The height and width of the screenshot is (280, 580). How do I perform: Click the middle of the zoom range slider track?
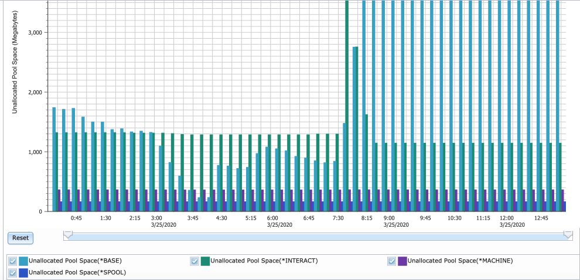click(318, 235)
